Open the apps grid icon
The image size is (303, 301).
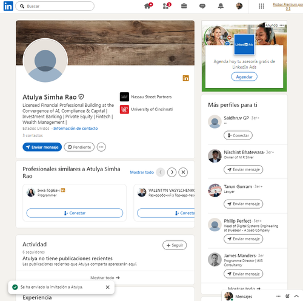tap(261, 6)
